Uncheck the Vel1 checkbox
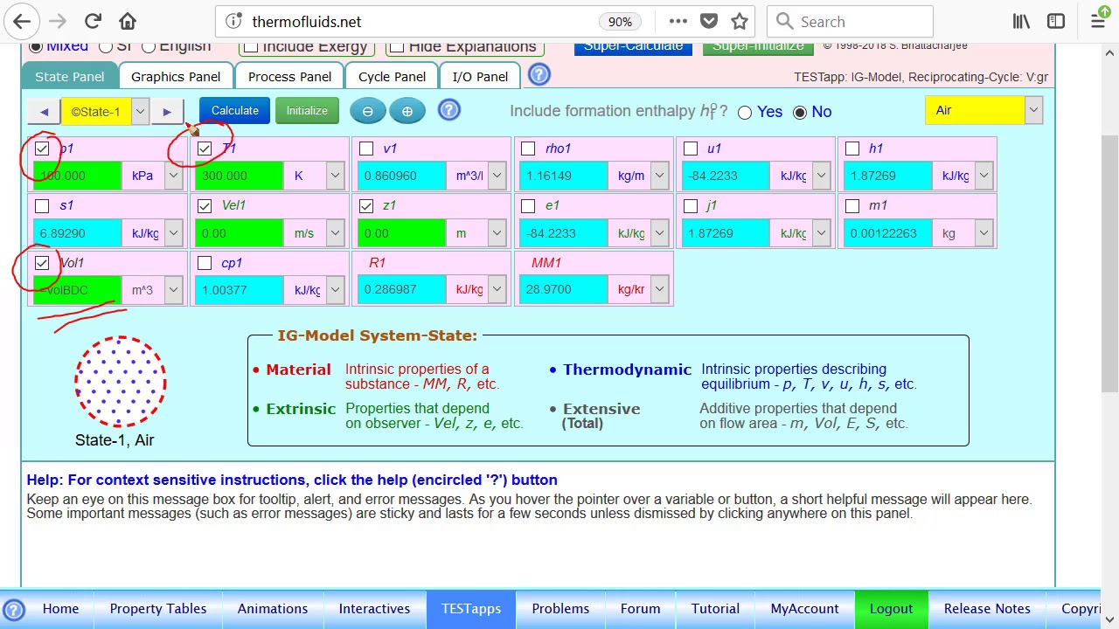 tap(205, 206)
